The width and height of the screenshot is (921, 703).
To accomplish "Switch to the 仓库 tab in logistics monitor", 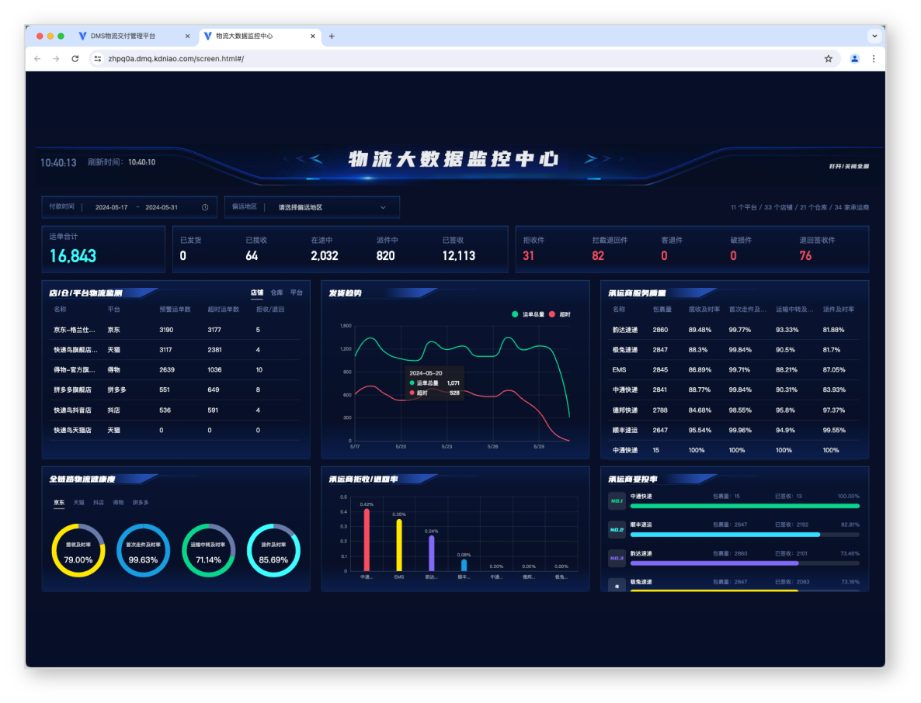I will pos(276,293).
